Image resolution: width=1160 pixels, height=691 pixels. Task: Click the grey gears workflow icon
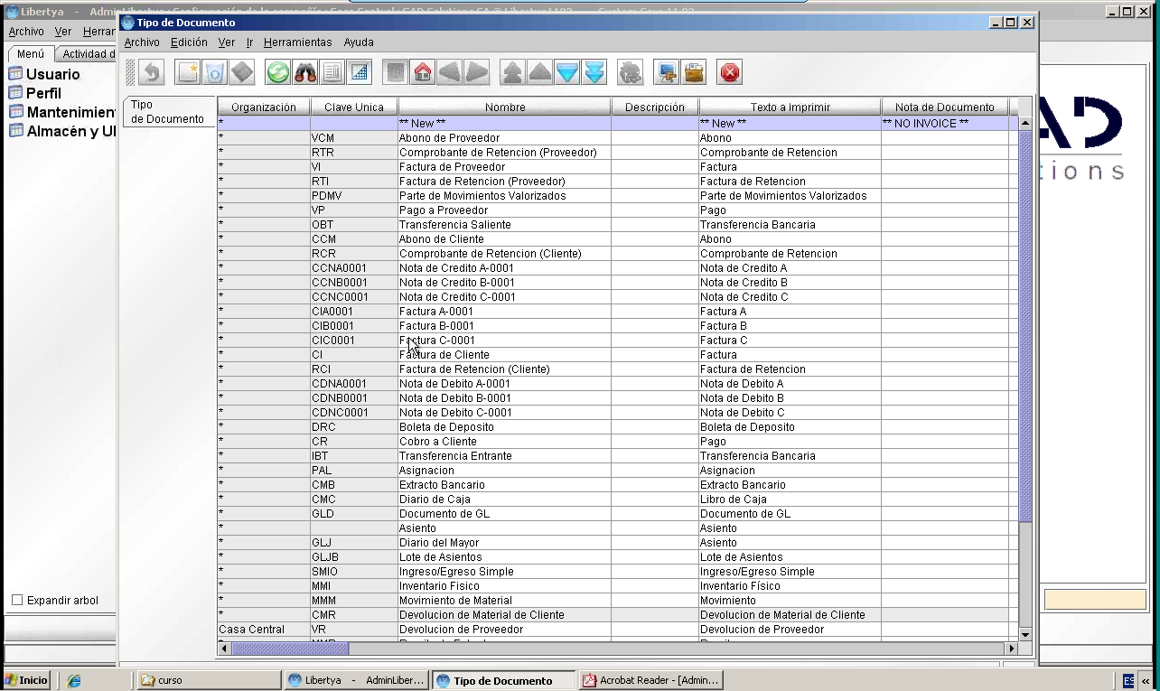631,72
